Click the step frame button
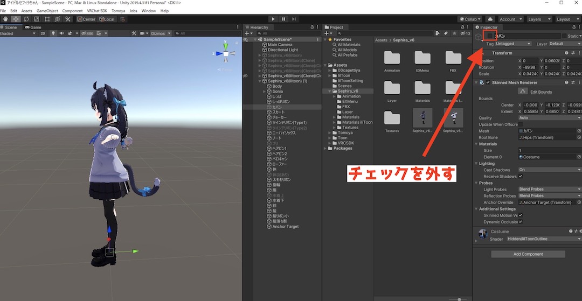Viewport: 582px width, 301px height. tap(294, 19)
